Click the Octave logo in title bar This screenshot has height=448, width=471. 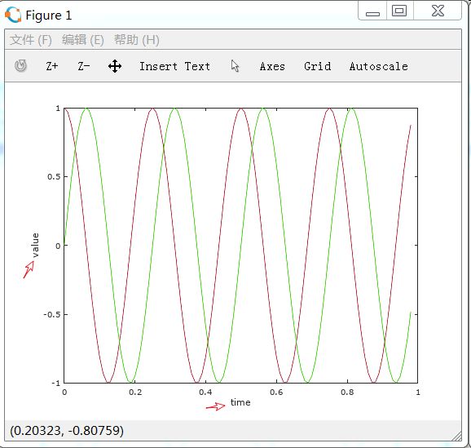tap(13, 15)
